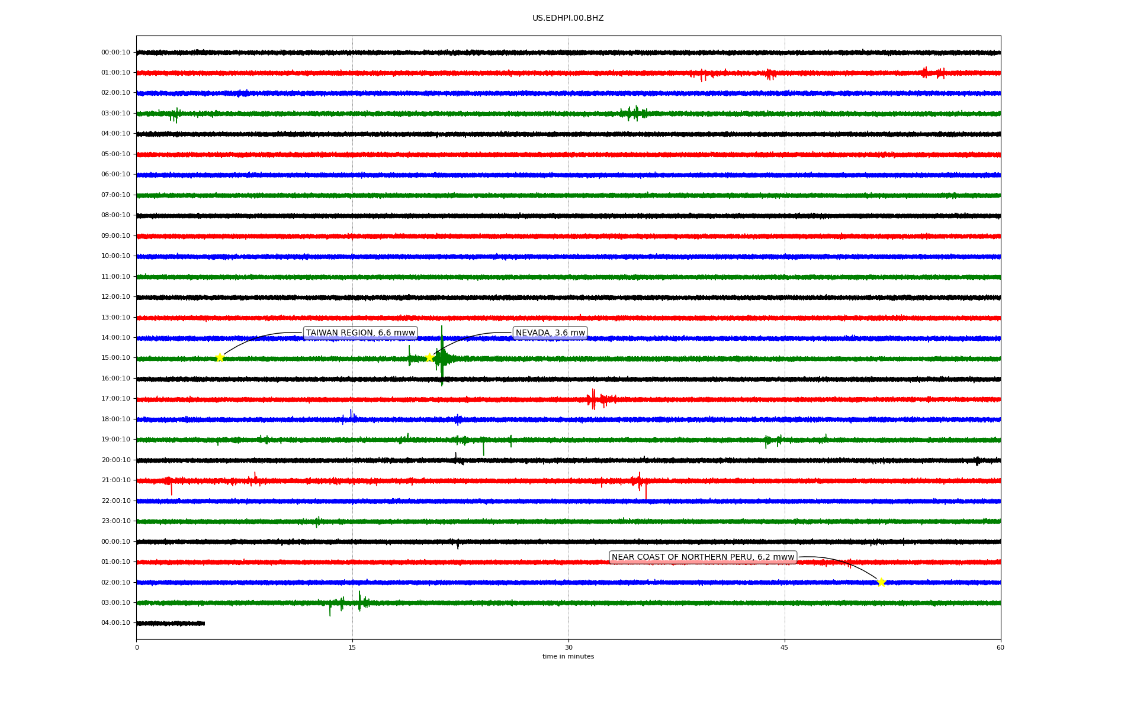Viewport: 1137px width, 710px height.
Task: Click NEAR COAST OF NORTHERN PERU label
Action: pyautogui.click(x=702, y=557)
